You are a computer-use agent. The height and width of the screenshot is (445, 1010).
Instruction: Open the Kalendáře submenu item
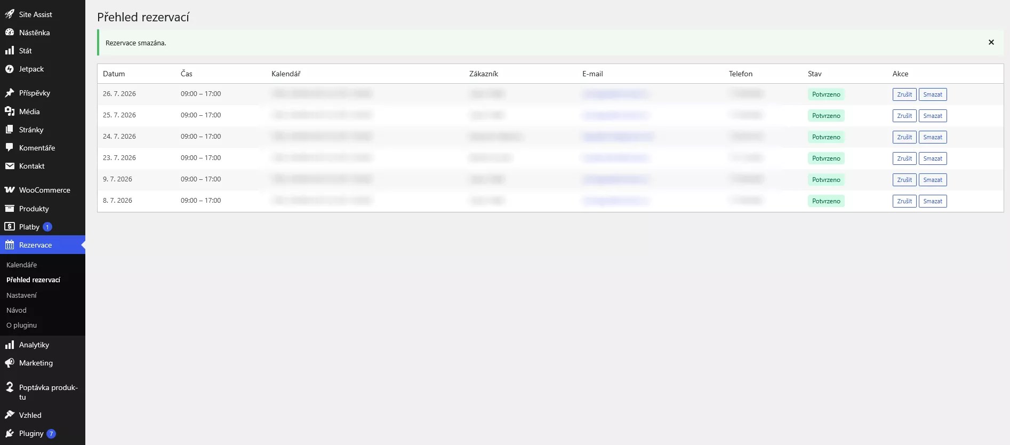point(22,265)
